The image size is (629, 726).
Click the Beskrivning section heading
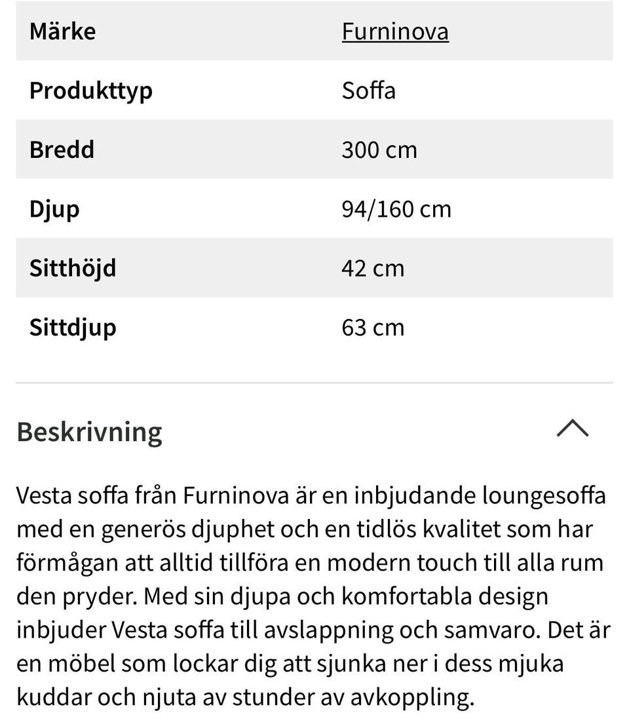tap(89, 432)
